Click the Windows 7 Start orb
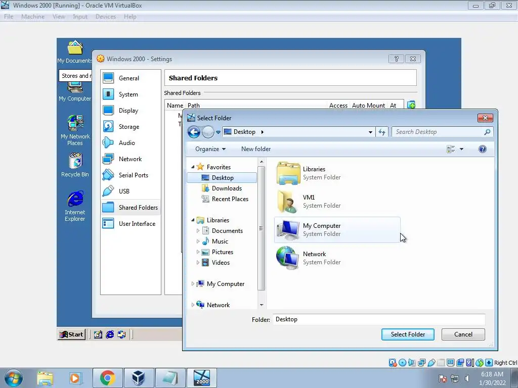Viewport: 518px width, 388px height. click(14, 378)
